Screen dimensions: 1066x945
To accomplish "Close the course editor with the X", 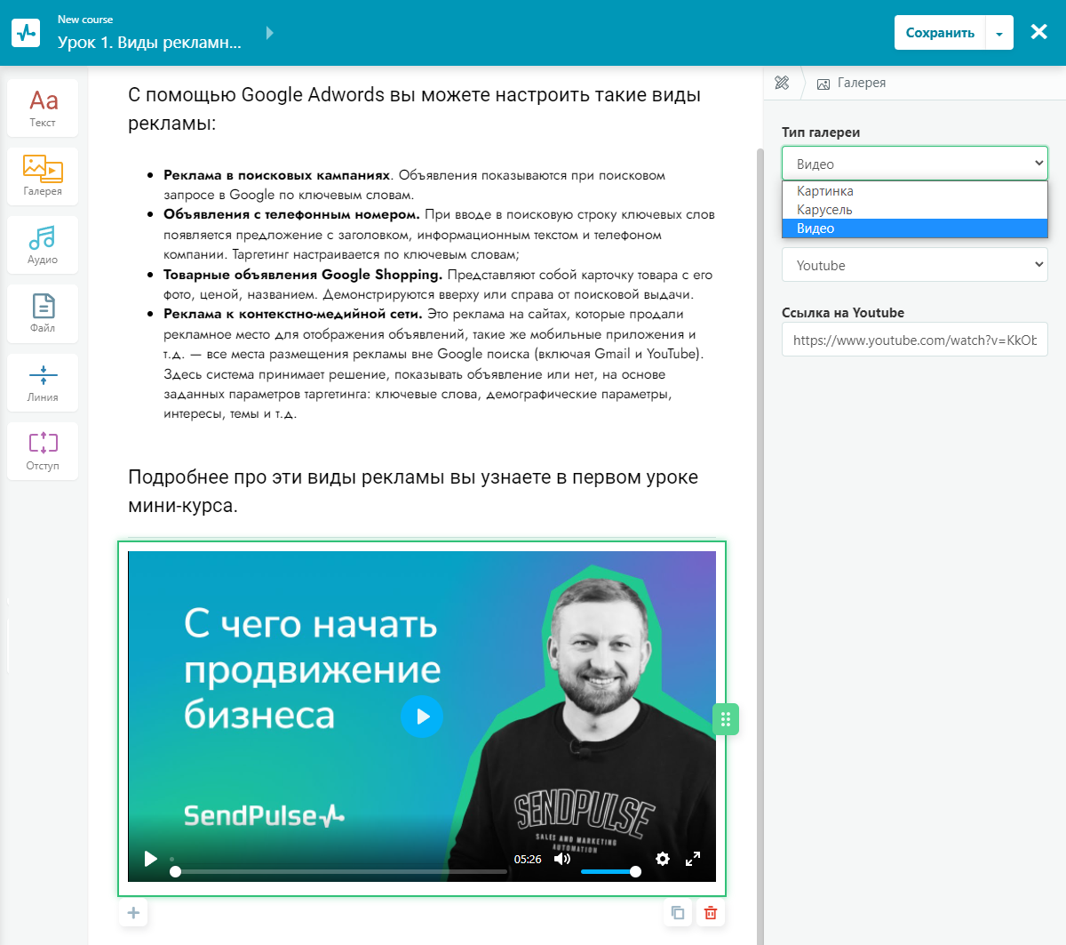I will click(1038, 32).
